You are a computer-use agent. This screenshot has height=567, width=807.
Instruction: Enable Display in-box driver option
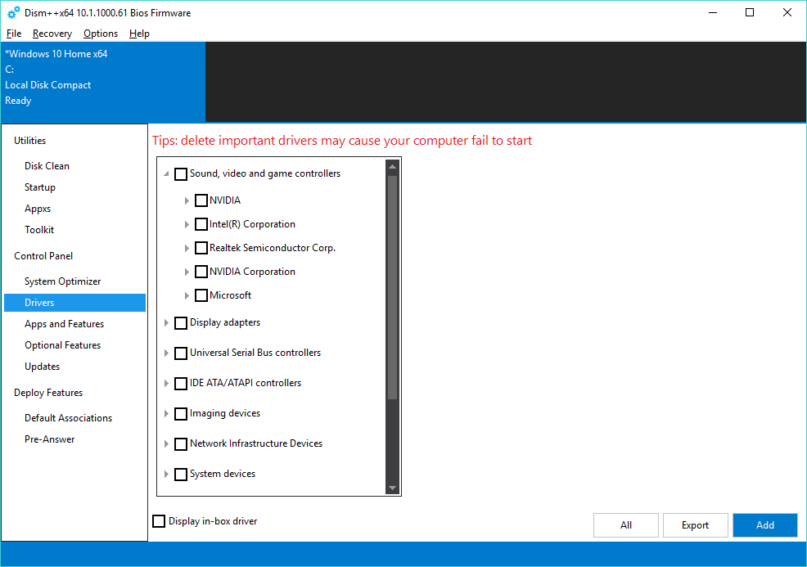click(159, 521)
